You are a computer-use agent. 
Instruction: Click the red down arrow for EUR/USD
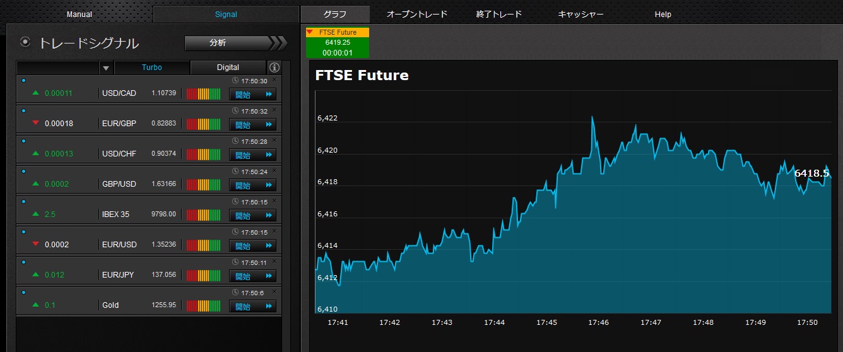point(36,244)
